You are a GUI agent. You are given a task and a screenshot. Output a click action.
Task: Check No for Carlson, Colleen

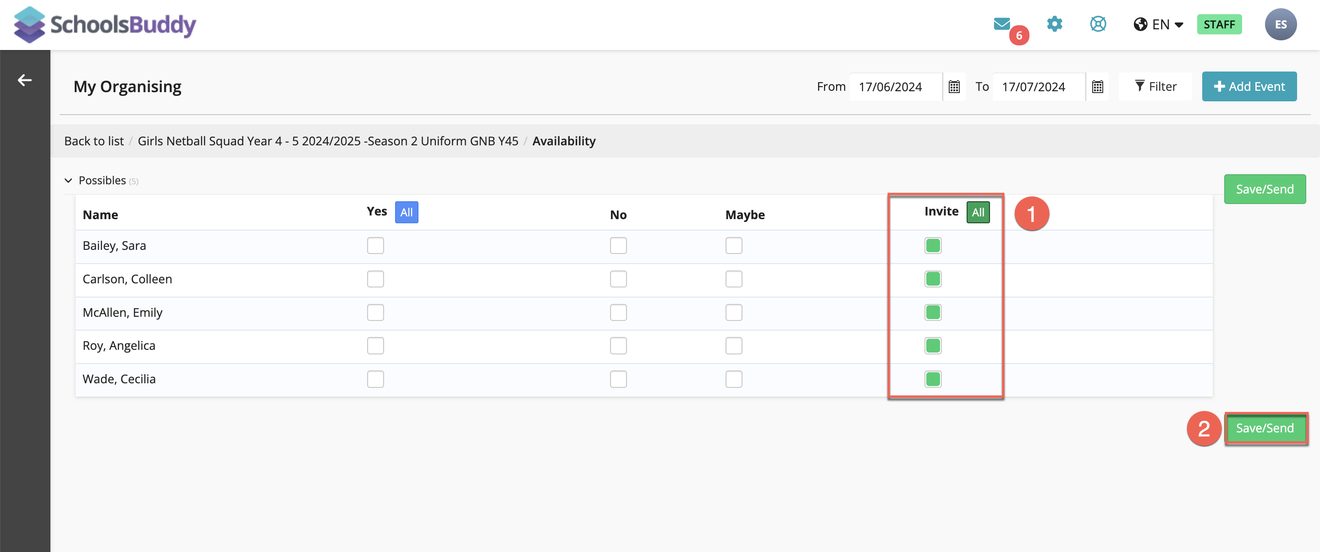(x=618, y=279)
